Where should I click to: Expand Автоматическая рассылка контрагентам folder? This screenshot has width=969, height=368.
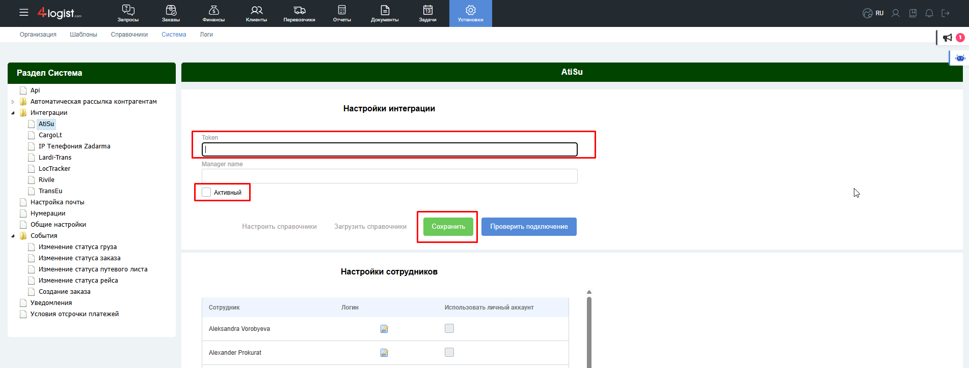[x=13, y=102]
